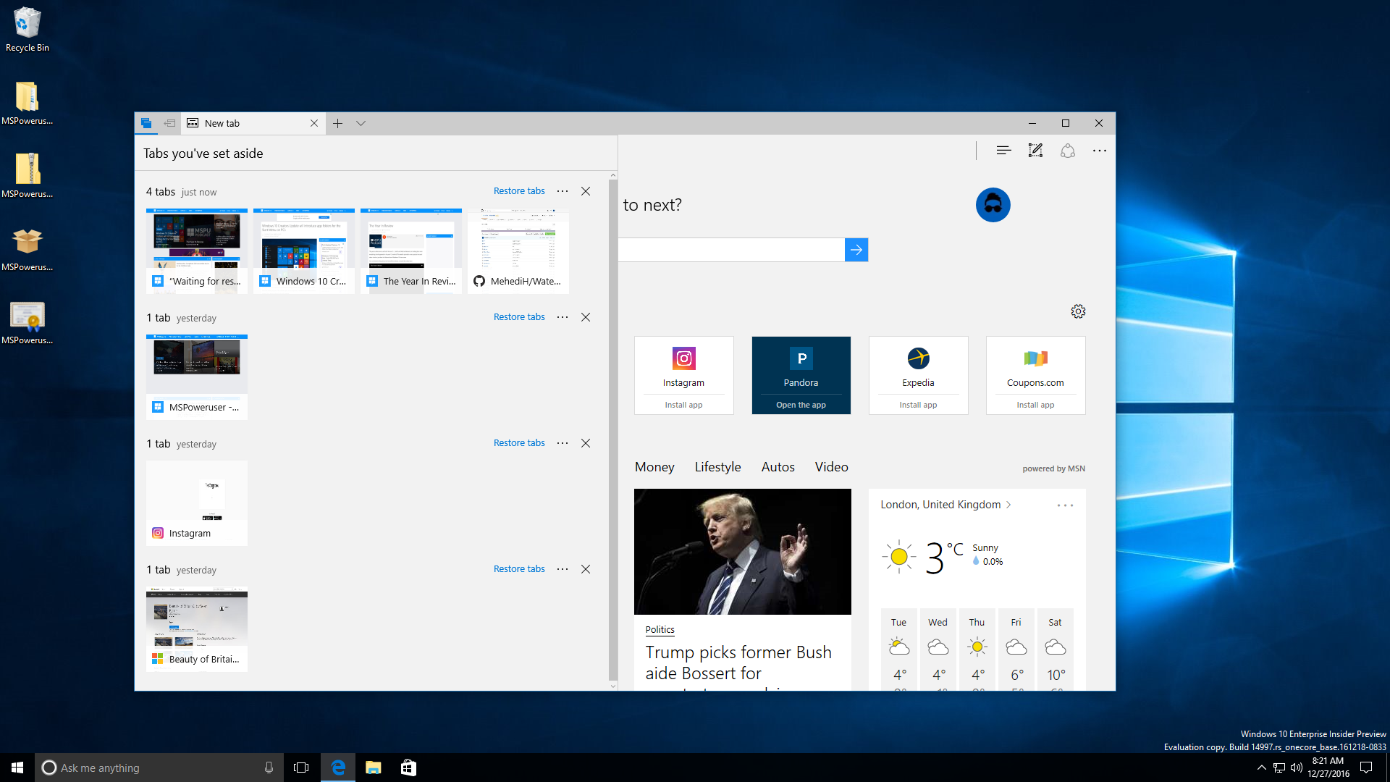Viewport: 1390px width, 782px height.
Task: Open the "Waiting for res..." tab thumbnail
Action: click(x=197, y=251)
